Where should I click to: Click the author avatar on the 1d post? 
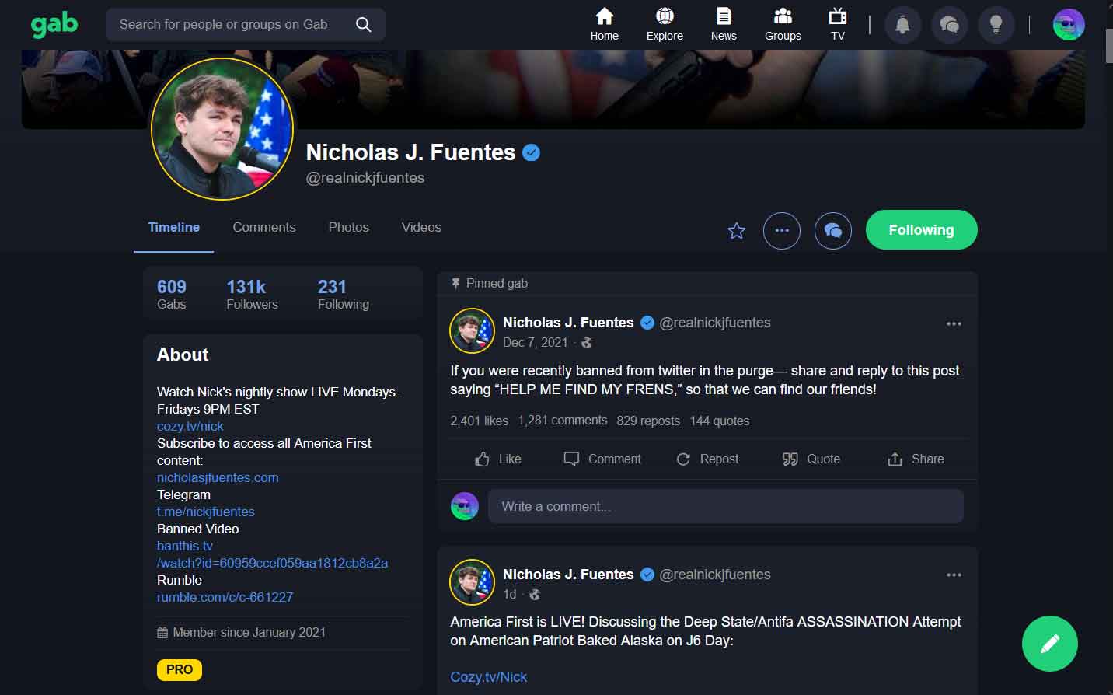pos(473,582)
